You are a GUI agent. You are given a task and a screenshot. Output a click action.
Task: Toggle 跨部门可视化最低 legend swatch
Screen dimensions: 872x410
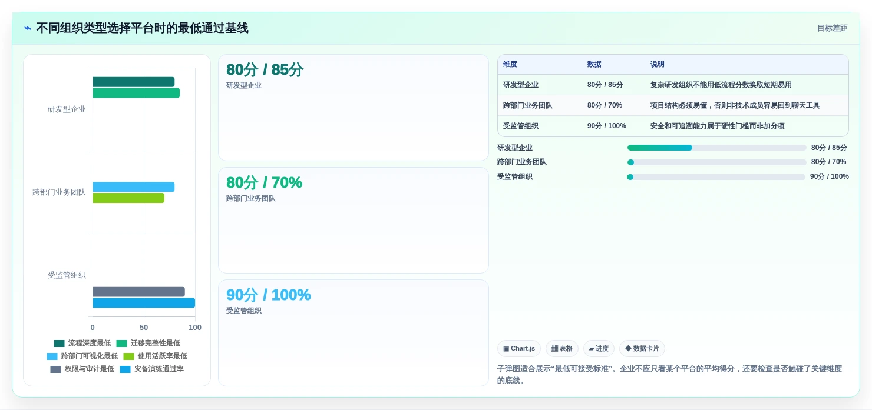(x=52, y=356)
